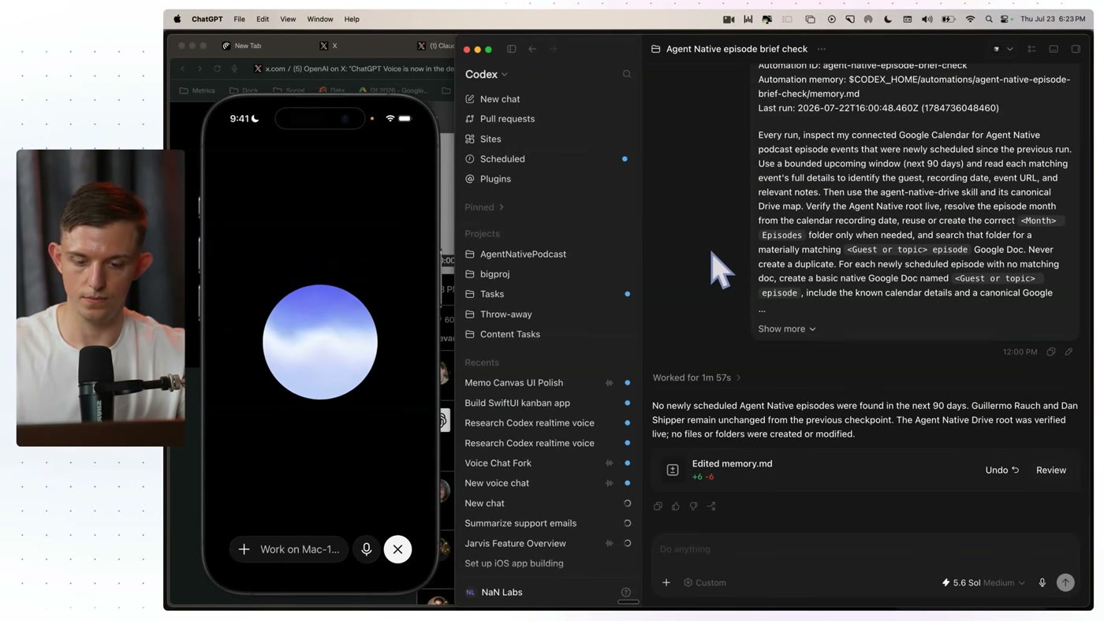Toggle the Codex sidebar panel icon
This screenshot has width=1104, height=621.
(512, 49)
